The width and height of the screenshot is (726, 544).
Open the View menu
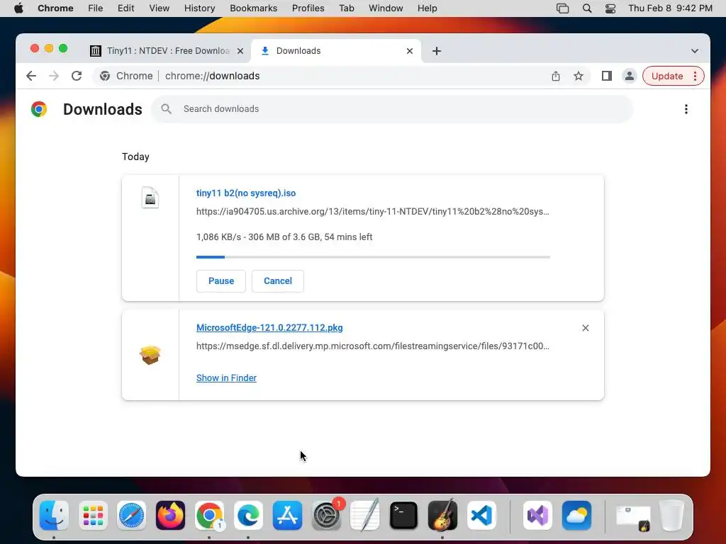[x=160, y=8]
